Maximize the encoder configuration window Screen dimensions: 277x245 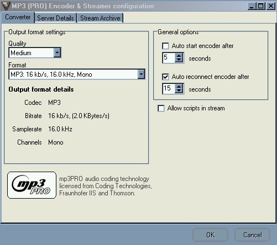coord(261,6)
